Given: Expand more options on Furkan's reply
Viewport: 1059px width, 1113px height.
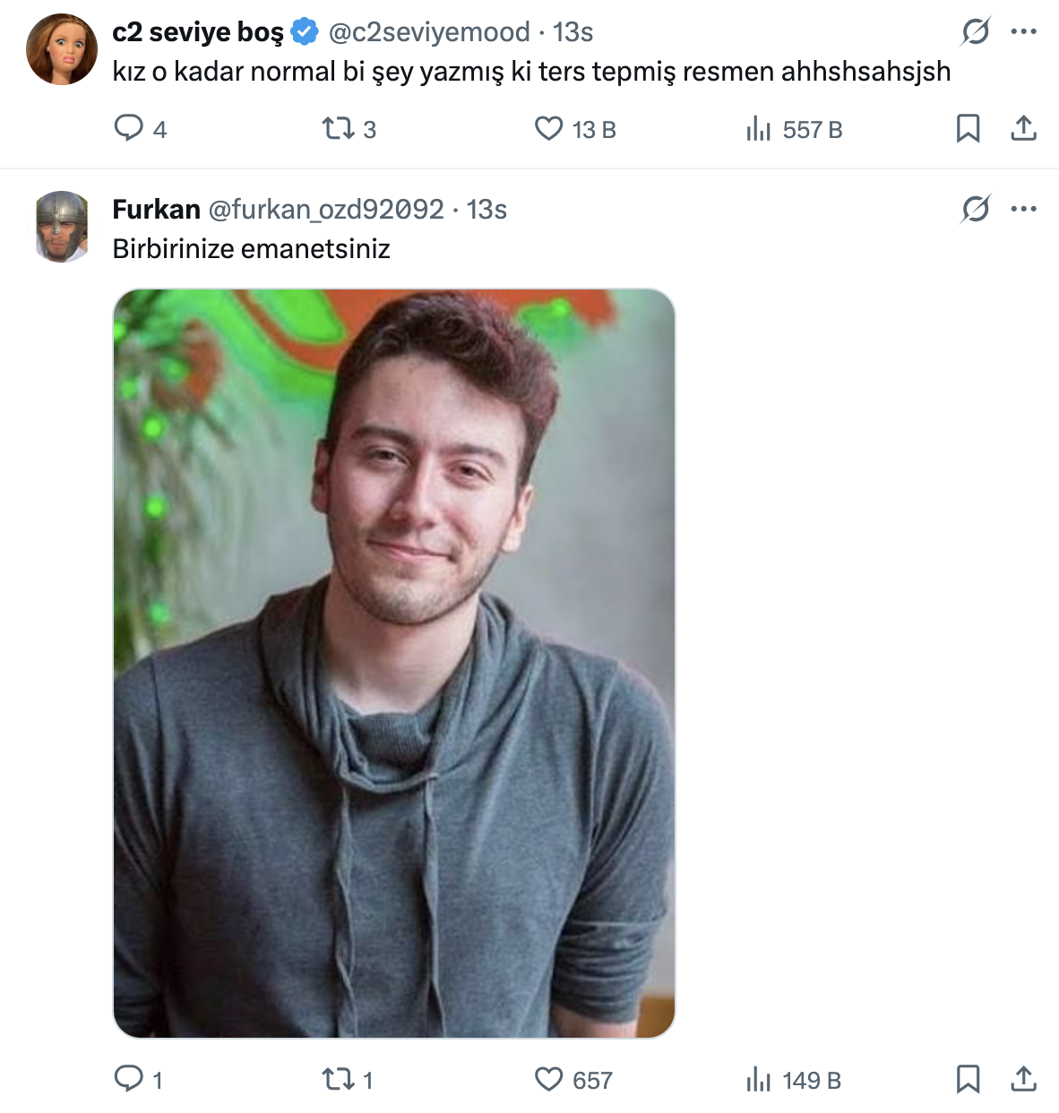Looking at the screenshot, I should pos(1023,209).
